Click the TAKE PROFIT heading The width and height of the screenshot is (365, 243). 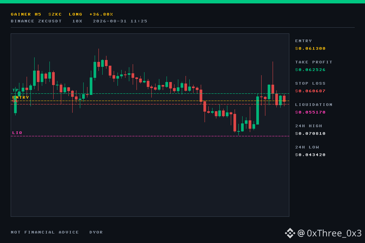[x=314, y=62]
